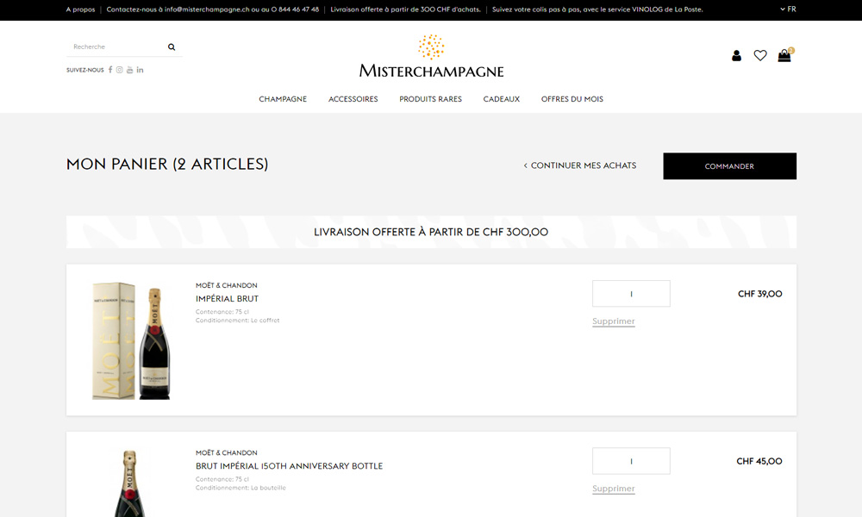
Task: Open the Offres du Mois menu
Action: [x=572, y=99]
